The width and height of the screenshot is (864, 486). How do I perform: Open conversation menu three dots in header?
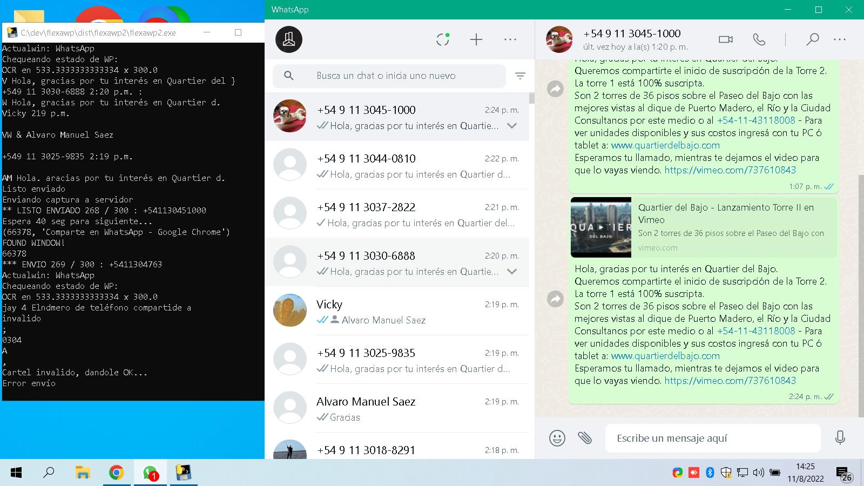tap(839, 39)
